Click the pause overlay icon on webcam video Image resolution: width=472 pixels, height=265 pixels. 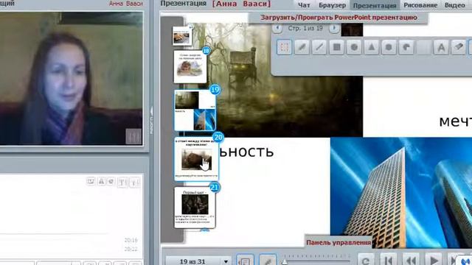click(x=133, y=136)
